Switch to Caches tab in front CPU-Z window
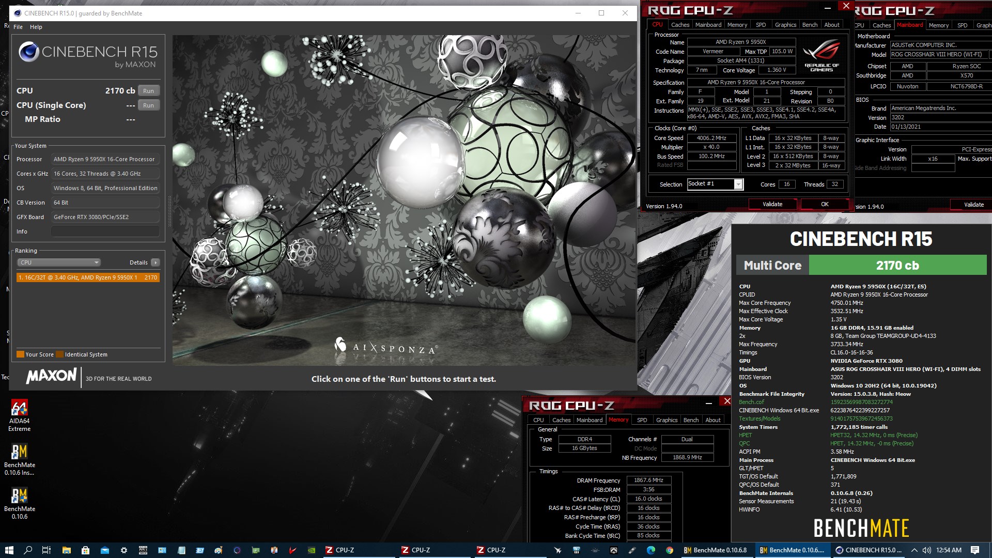 click(x=680, y=25)
